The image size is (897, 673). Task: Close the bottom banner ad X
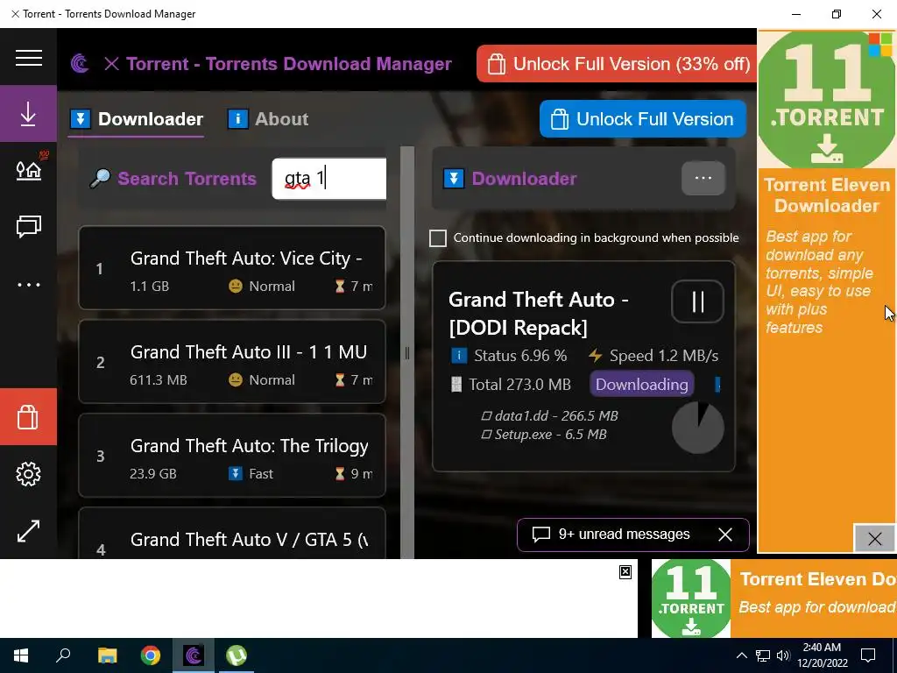coord(625,571)
